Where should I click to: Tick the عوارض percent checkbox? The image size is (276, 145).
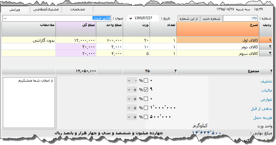pyautogui.click(x=146, y=99)
